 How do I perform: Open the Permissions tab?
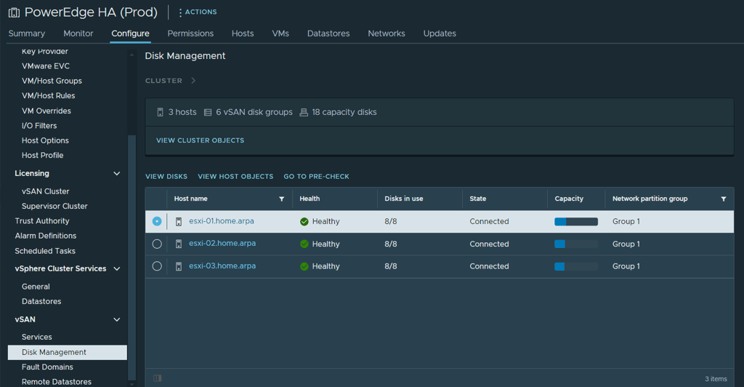tap(190, 33)
